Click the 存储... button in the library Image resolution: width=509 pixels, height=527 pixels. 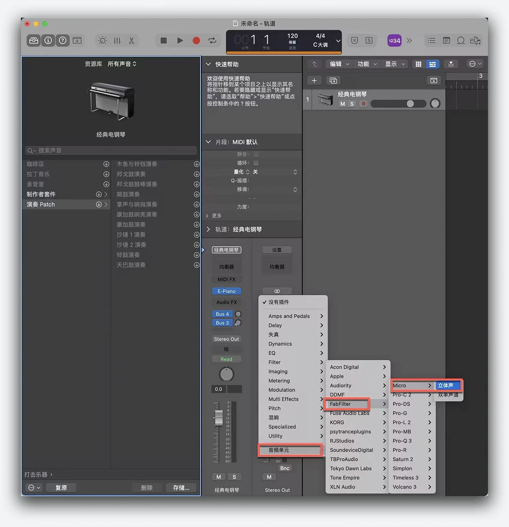pos(181,487)
